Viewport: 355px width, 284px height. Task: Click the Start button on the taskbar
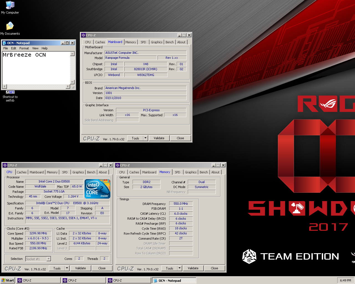click(x=8, y=280)
